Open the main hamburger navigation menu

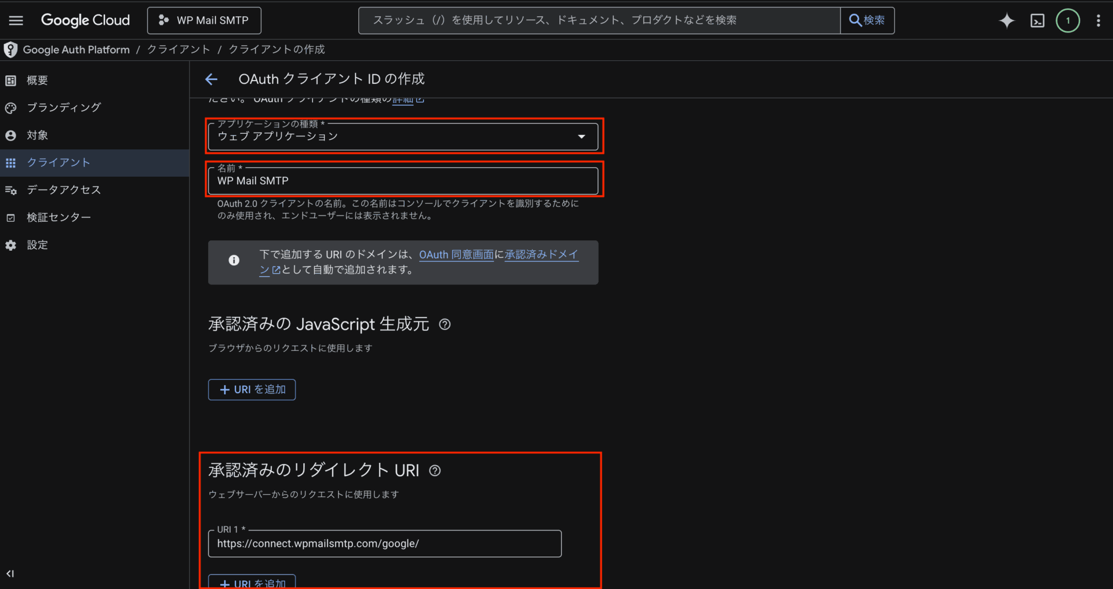pyautogui.click(x=16, y=21)
